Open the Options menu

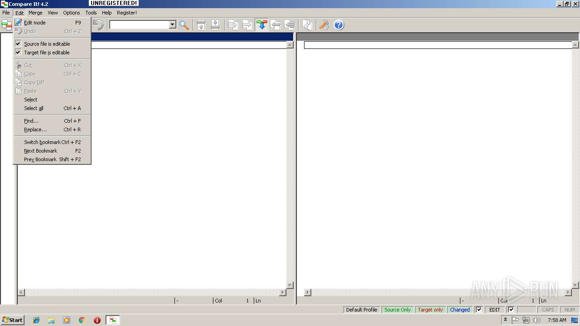(x=72, y=13)
